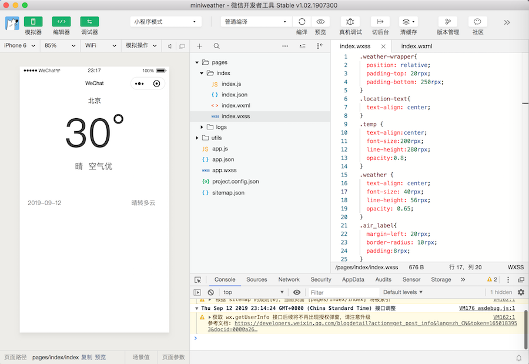Open console settings gear icon

click(521, 292)
